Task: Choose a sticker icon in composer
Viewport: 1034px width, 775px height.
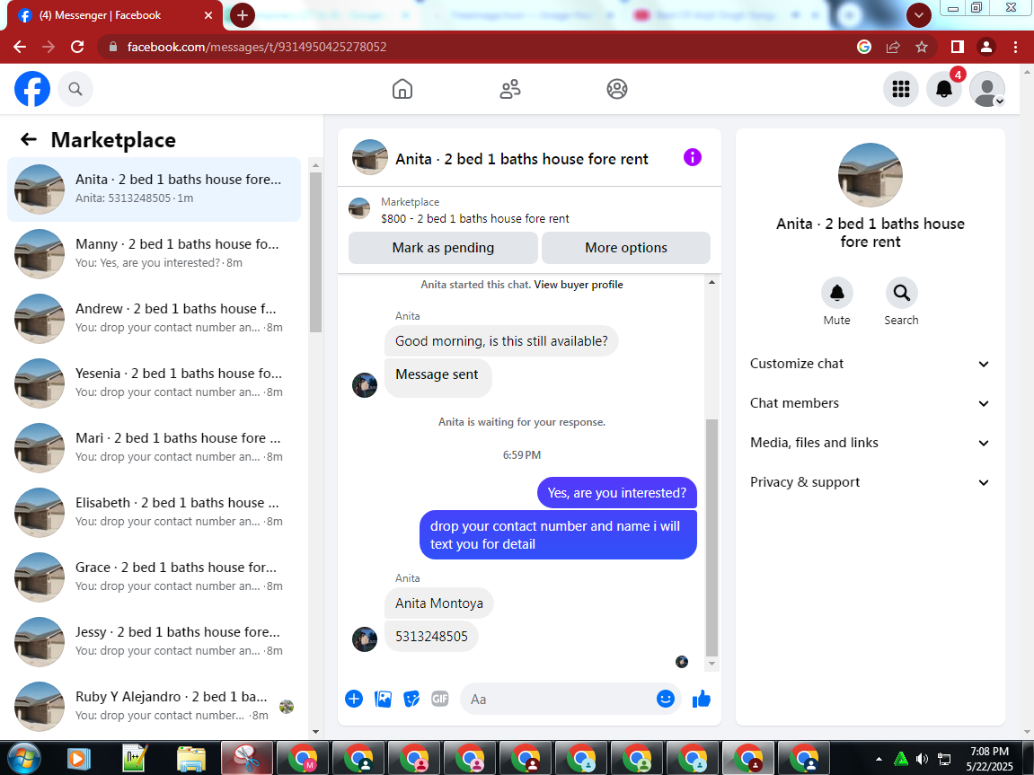Action: point(411,700)
